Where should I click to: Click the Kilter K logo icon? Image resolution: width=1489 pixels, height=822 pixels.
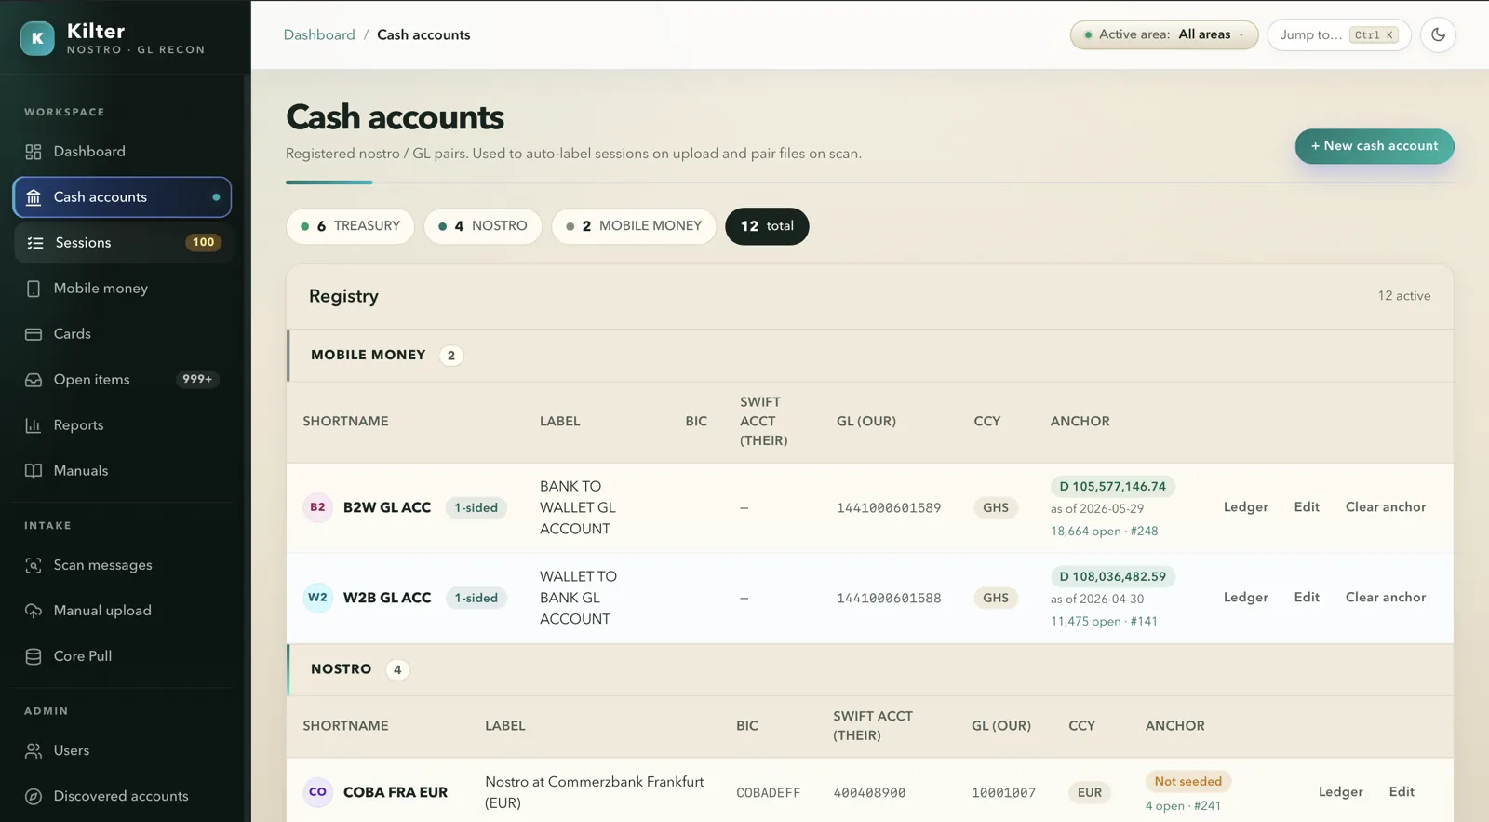click(x=37, y=38)
